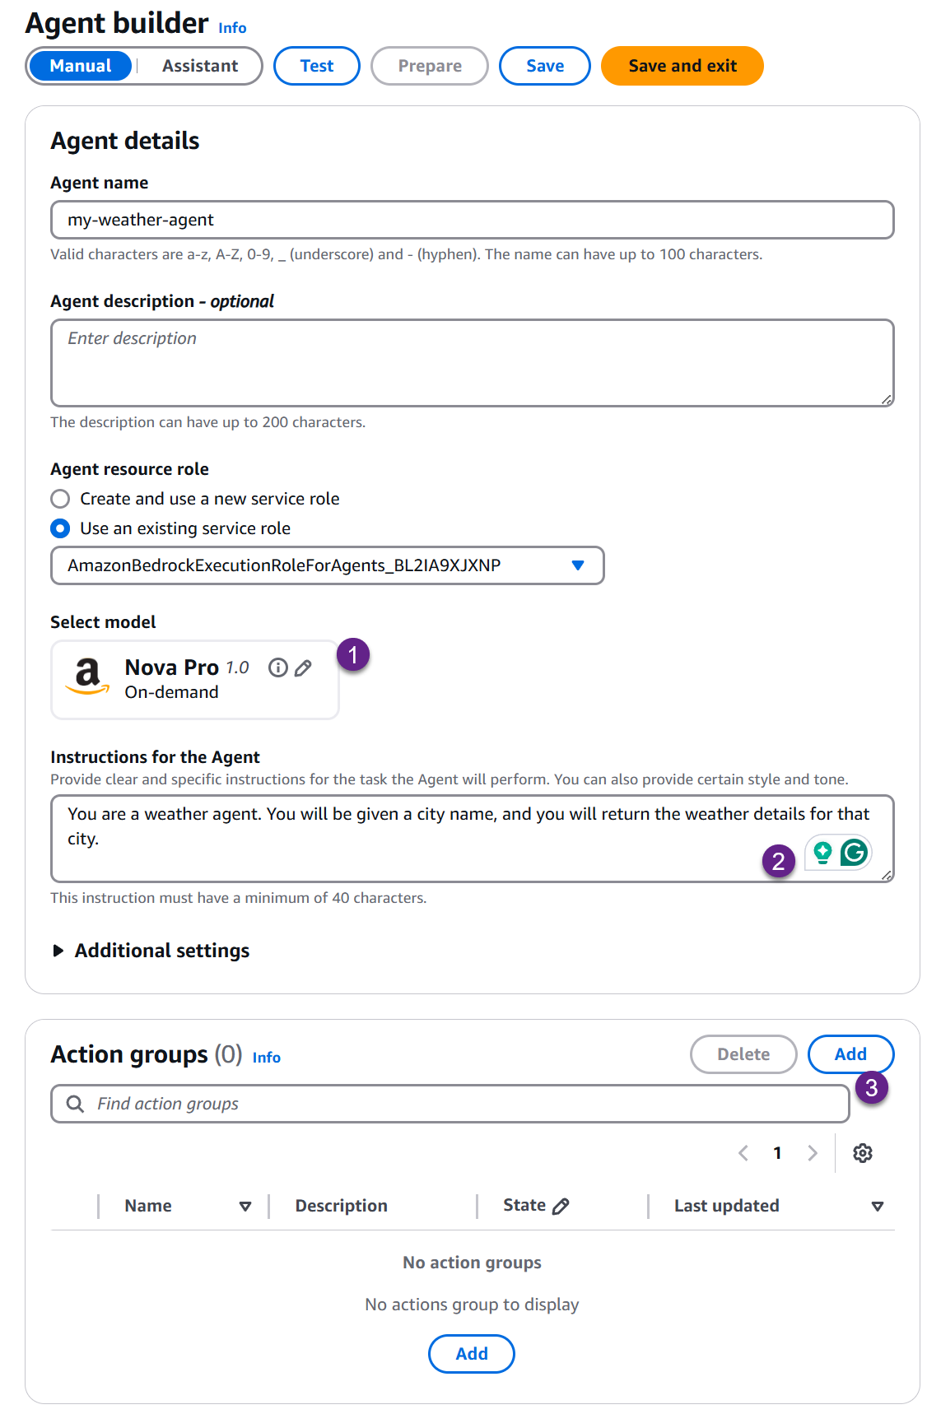The width and height of the screenshot is (927, 1414).
Task: Switch to the Assistant tab
Action: pyautogui.click(x=200, y=66)
